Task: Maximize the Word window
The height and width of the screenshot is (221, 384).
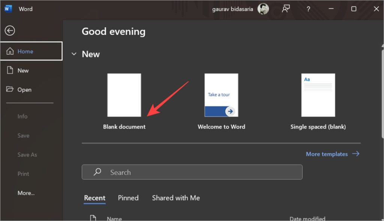Action: [x=354, y=9]
